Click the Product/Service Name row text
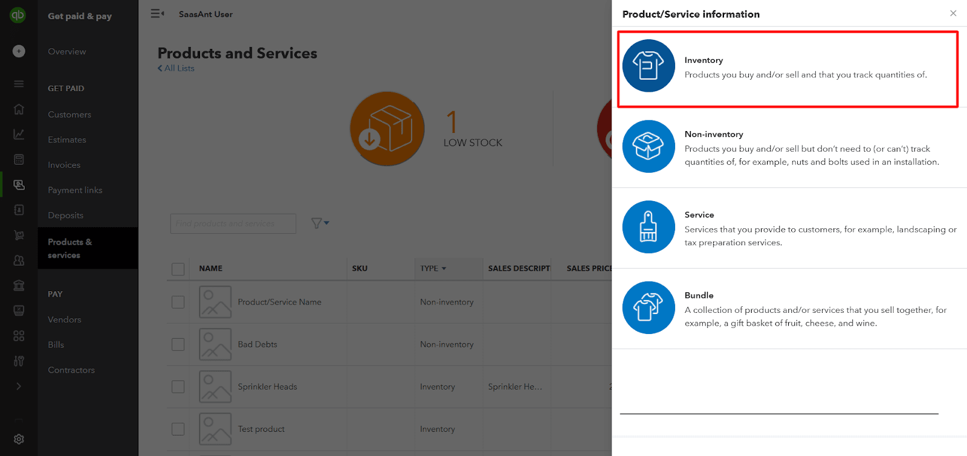 click(280, 302)
